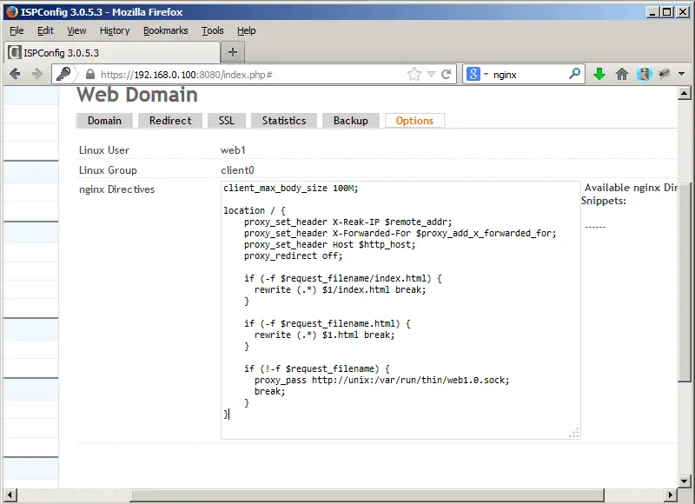695x504 pixels.
Task: Expand the search engine selector arrow
Action: click(x=486, y=75)
